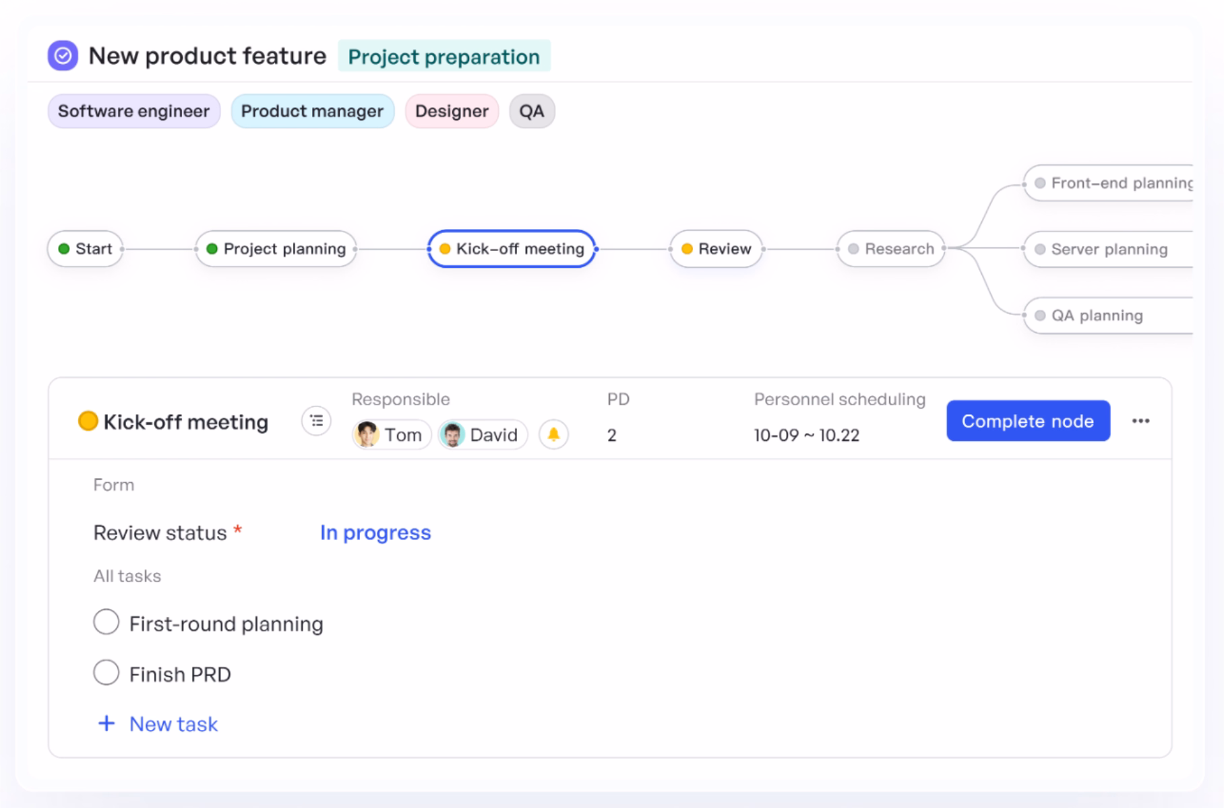Mark the Finish PRD task complete
The height and width of the screenshot is (808, 1224).
(x=106, y=673)
